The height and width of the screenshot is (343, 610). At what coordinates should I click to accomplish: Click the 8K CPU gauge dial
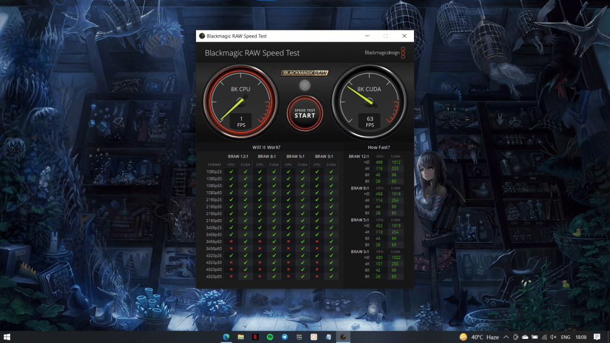point(241,102)
